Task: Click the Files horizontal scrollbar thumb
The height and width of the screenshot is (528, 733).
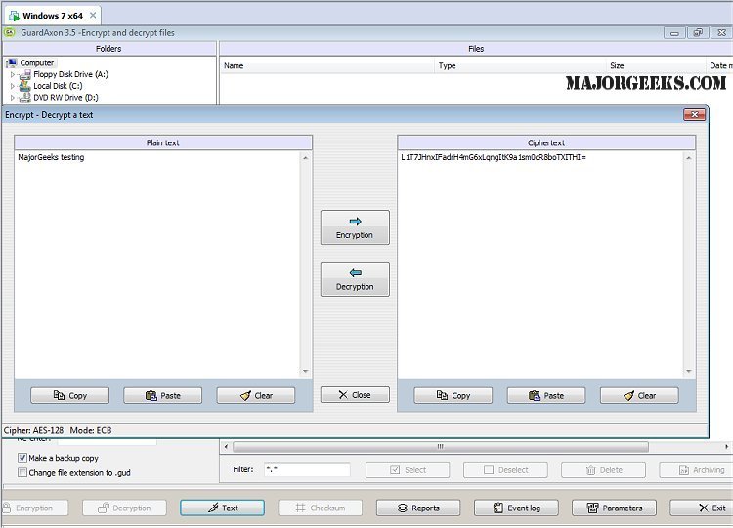Action: click(441, 447)
